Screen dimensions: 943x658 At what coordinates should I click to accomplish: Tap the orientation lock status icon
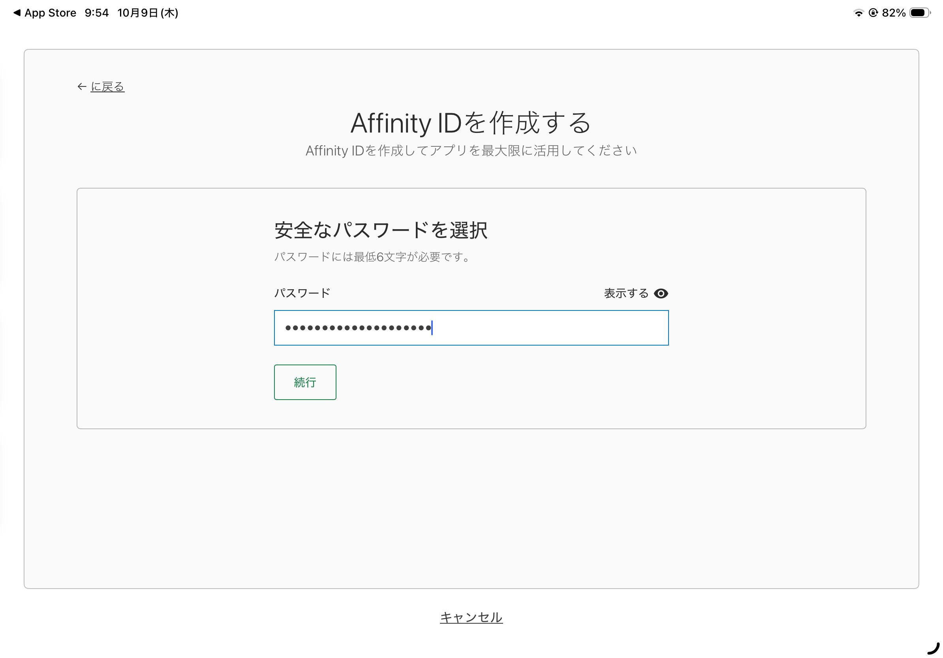(x=873, y=13)
